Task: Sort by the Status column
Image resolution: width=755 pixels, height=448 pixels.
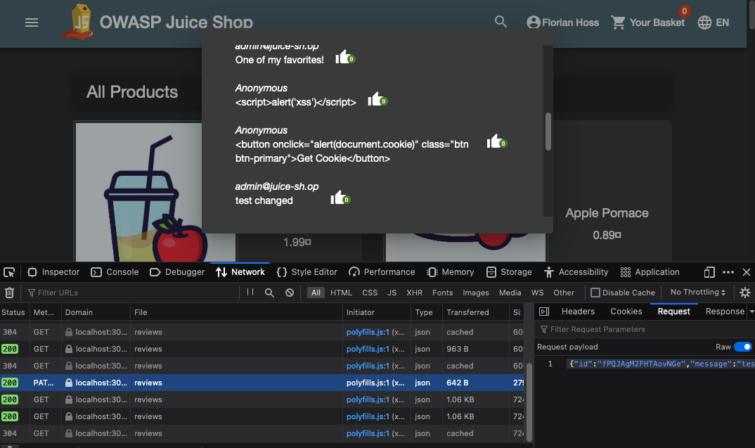Action: 13,312
